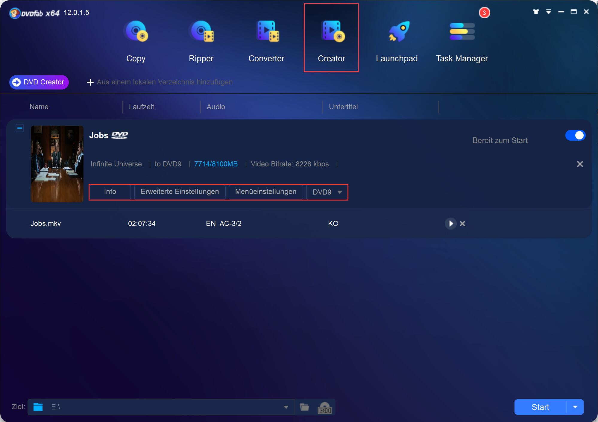Click the Jobs movie poster thumbnail

[x=57, y=164]
